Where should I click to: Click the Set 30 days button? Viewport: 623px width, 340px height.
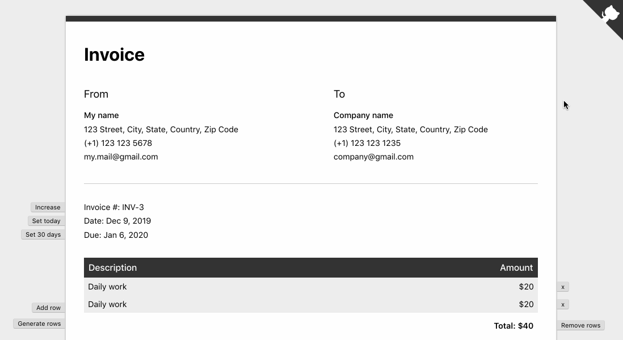click(43, 234)
